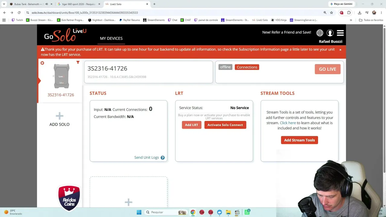Open the Kick Partner Program bookmark
The height and width of the screenshot is (217, 386).
click(x=70, y=20)
